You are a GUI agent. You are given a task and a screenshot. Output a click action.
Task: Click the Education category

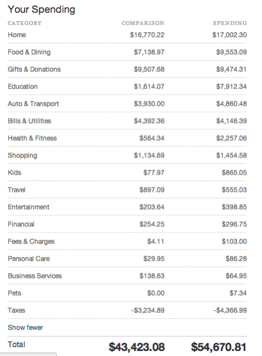pyautogui.click(x=23, y=87)
